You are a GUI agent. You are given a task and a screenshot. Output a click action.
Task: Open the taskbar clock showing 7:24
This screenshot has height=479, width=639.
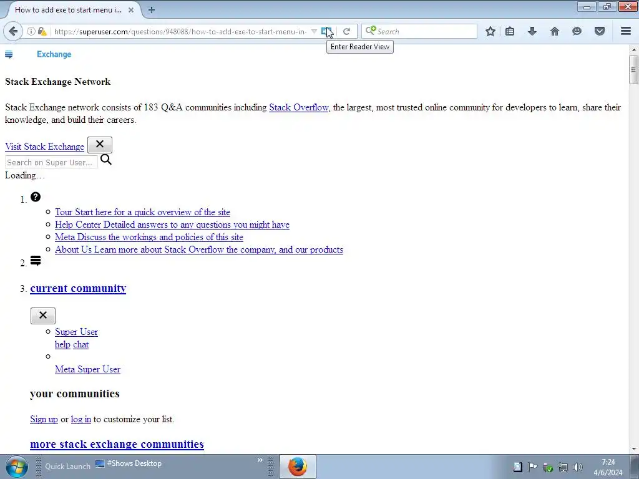608,467
